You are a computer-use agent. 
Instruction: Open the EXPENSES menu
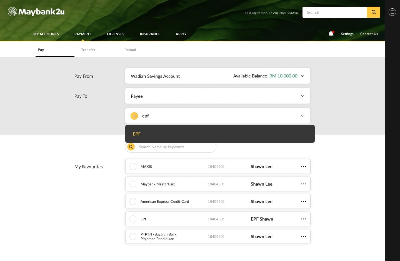116,34
